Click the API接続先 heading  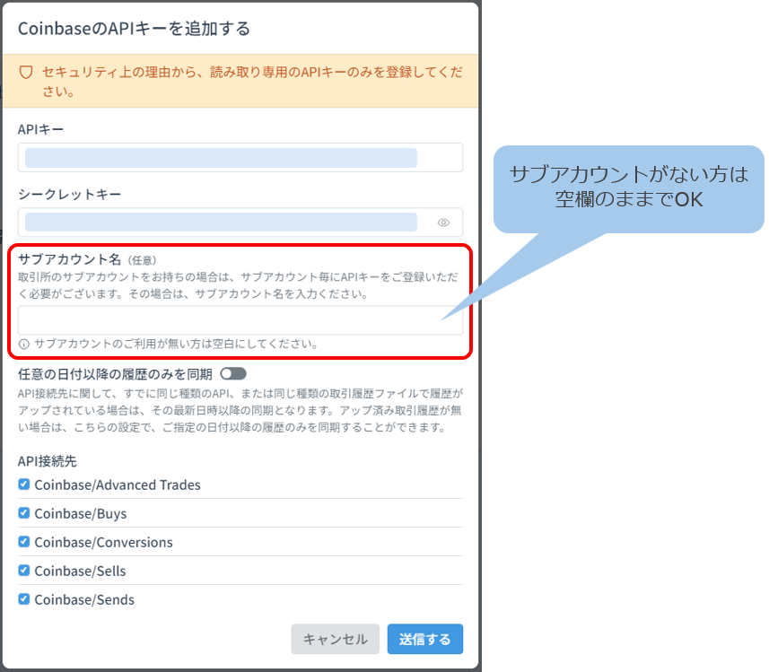[48, 461]
